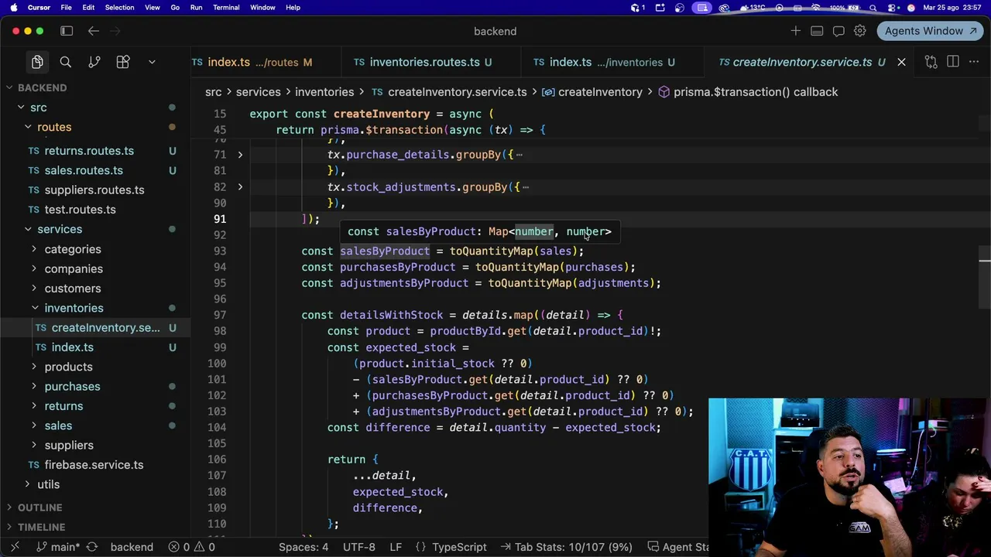The width and height of the screenshot is (991, 557).
Task: Open the compare changes icon in editor toolbar
Action: coord(931,62)
